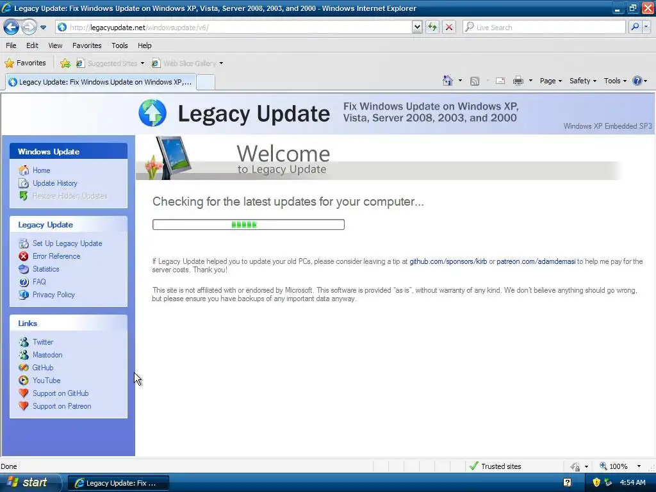Stop loading with the red X icon

coord(449,28)
